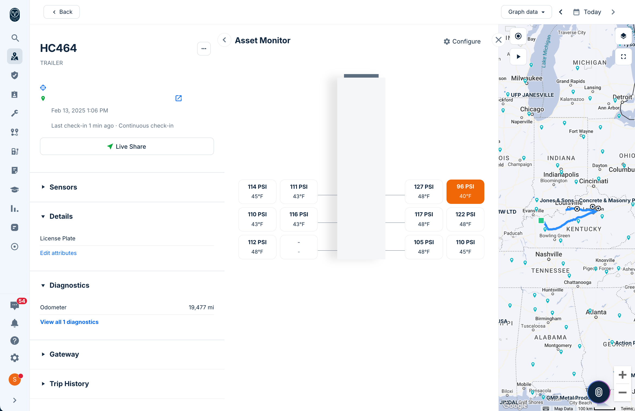
Task: Open the HC464 more options menu
Action: (204, 49)
